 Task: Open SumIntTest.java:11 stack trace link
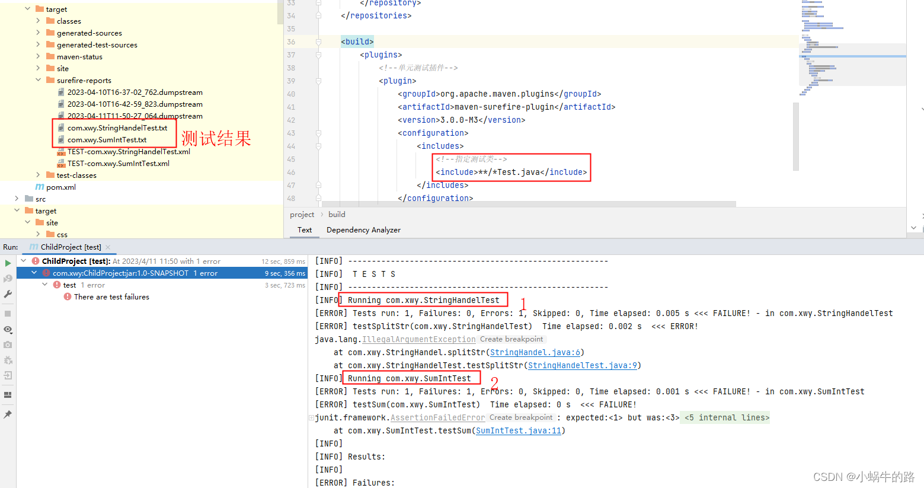pyautogui.click(x=519, y=430)
